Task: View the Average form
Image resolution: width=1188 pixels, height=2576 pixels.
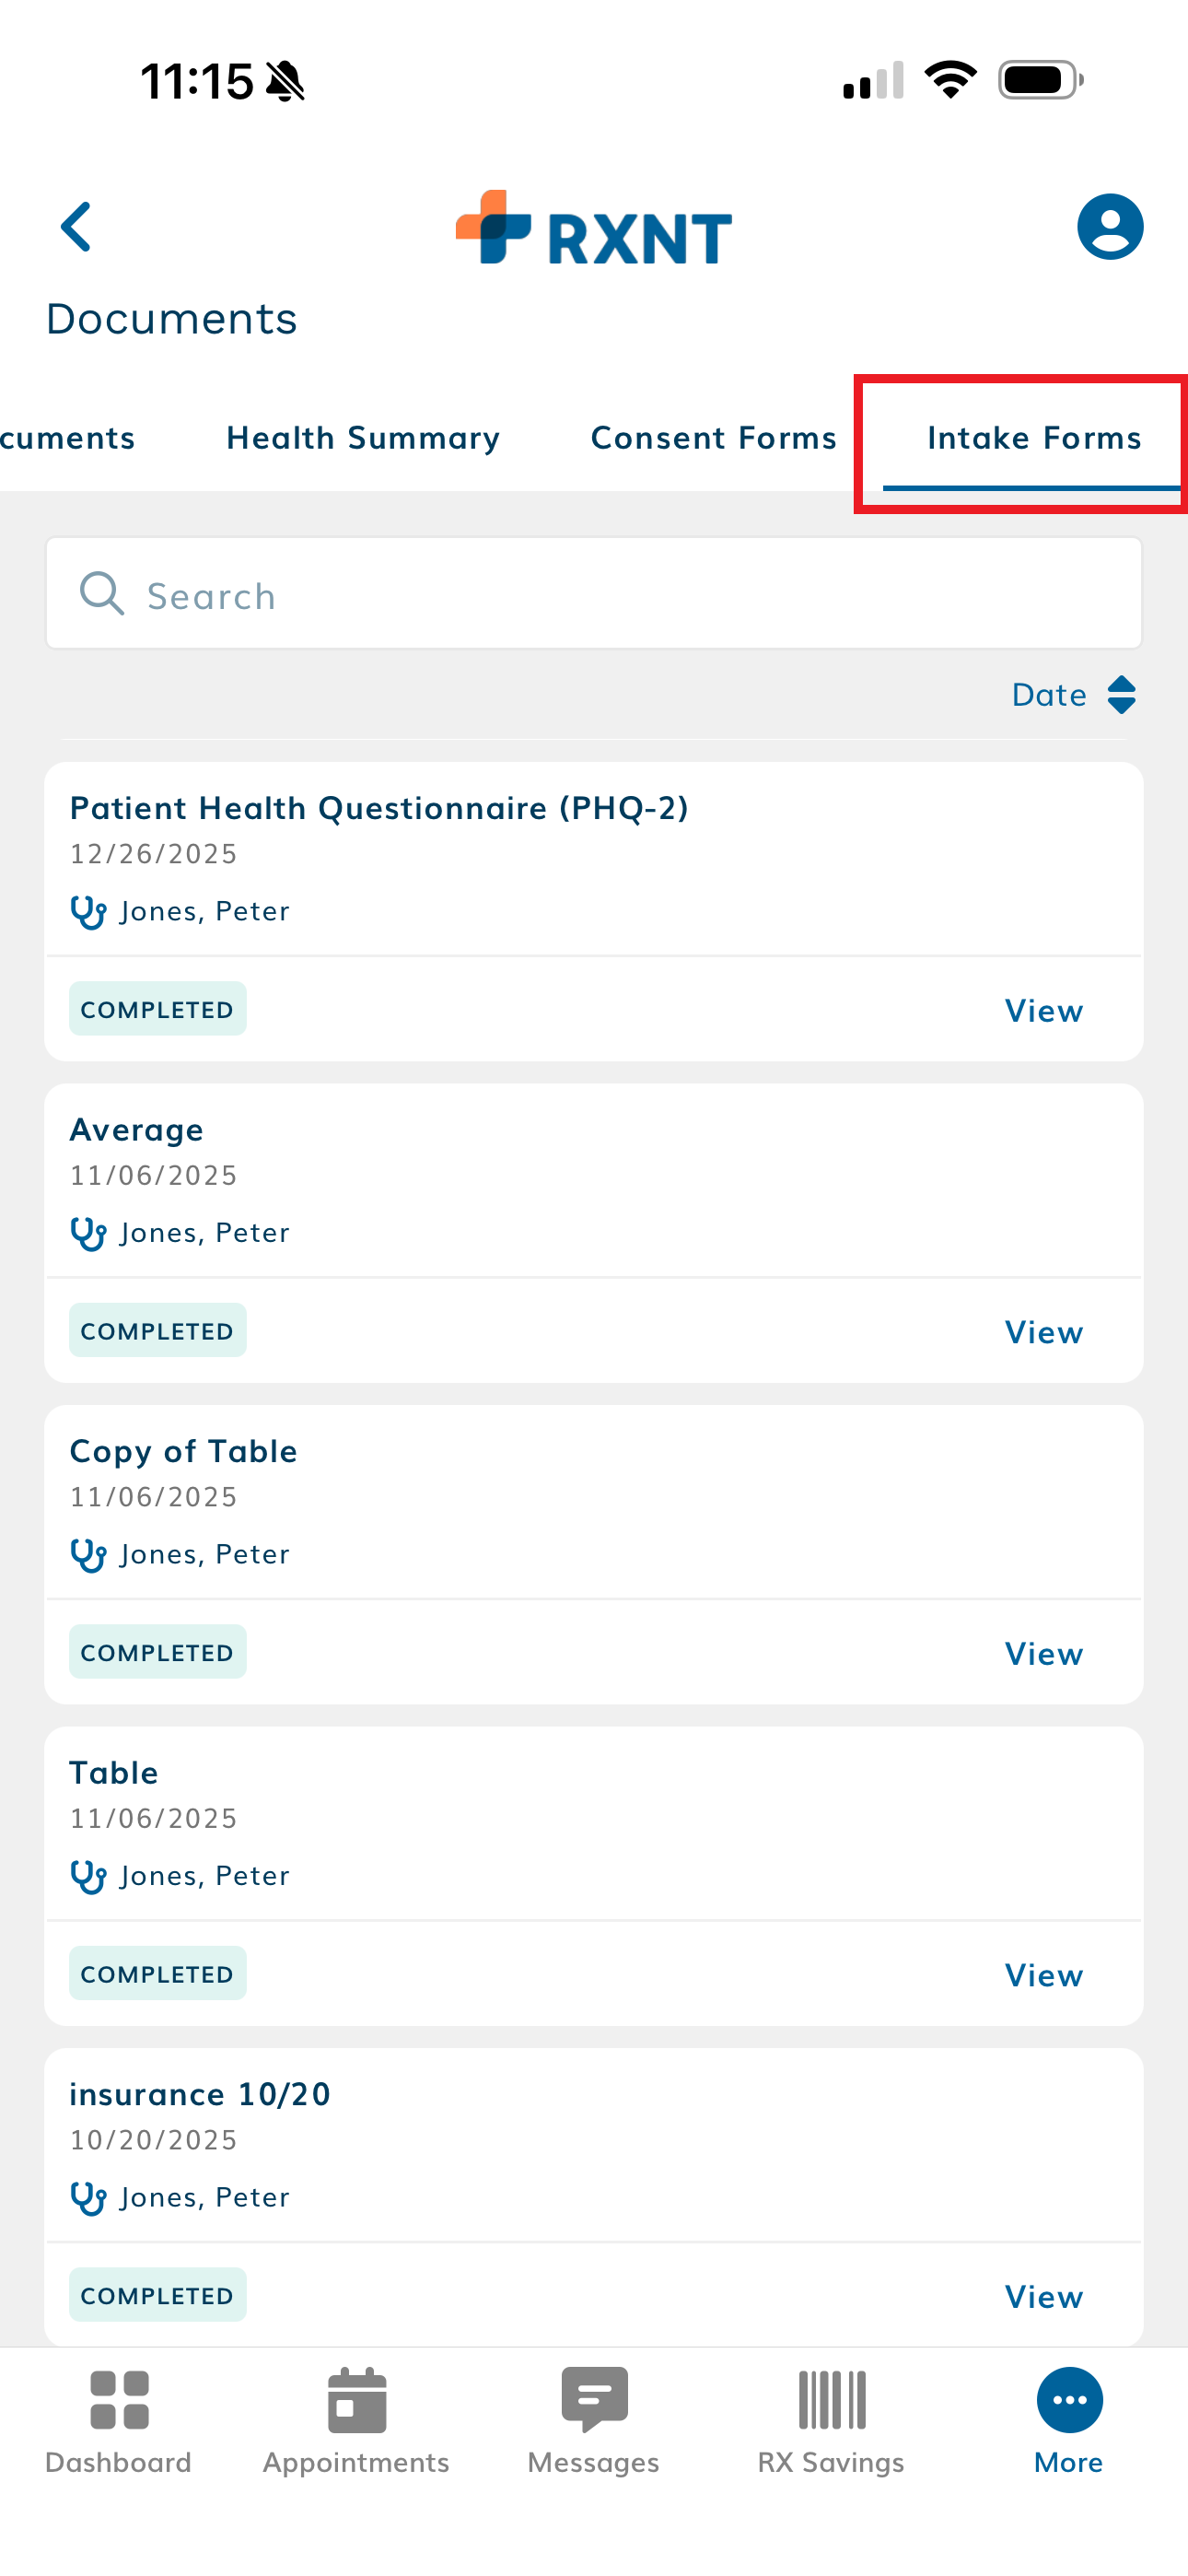Action: click(1043, 1332)
